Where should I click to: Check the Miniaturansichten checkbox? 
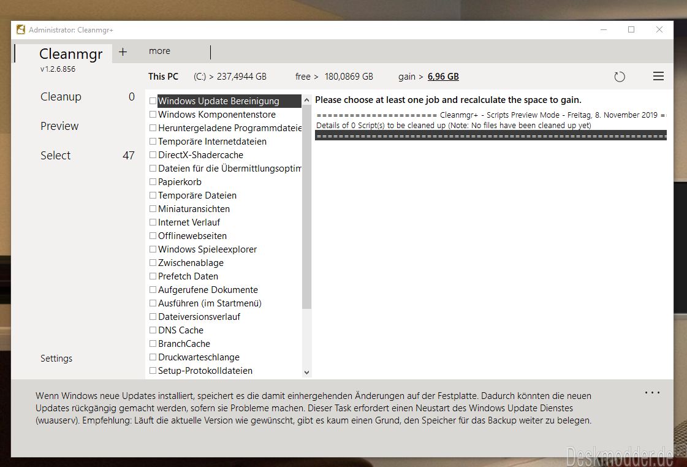(x=153, y=209)
